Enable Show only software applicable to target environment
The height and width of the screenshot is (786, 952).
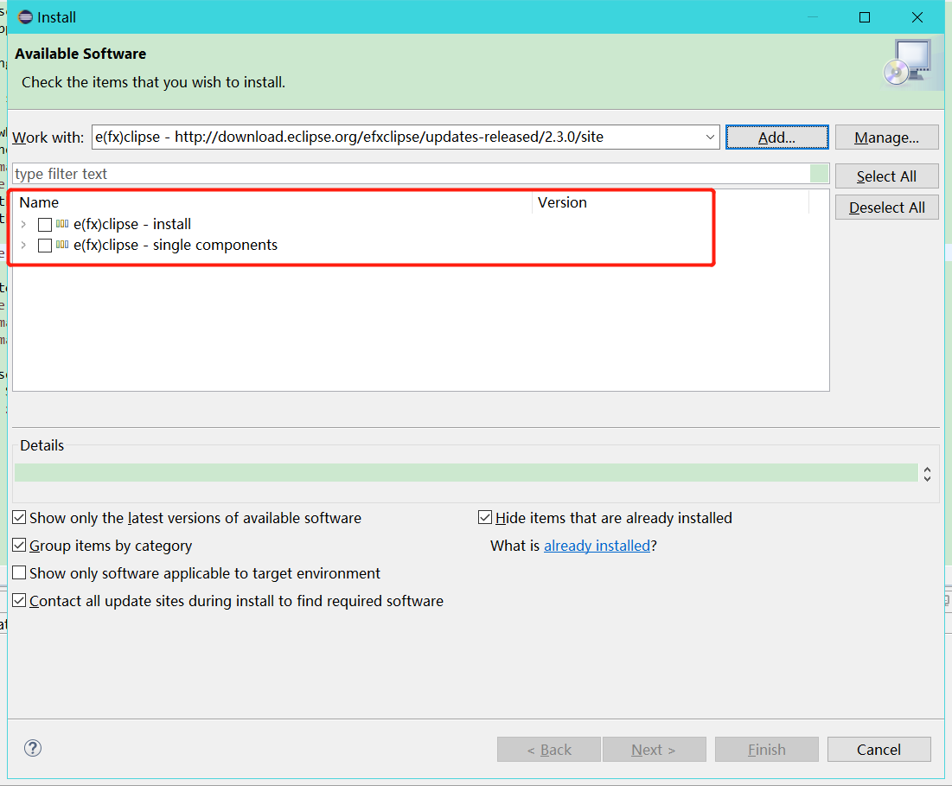pos(19,572)
